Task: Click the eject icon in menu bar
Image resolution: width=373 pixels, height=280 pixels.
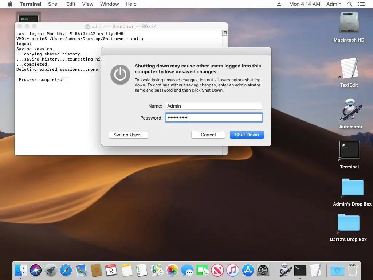Action: coord(279,4)
